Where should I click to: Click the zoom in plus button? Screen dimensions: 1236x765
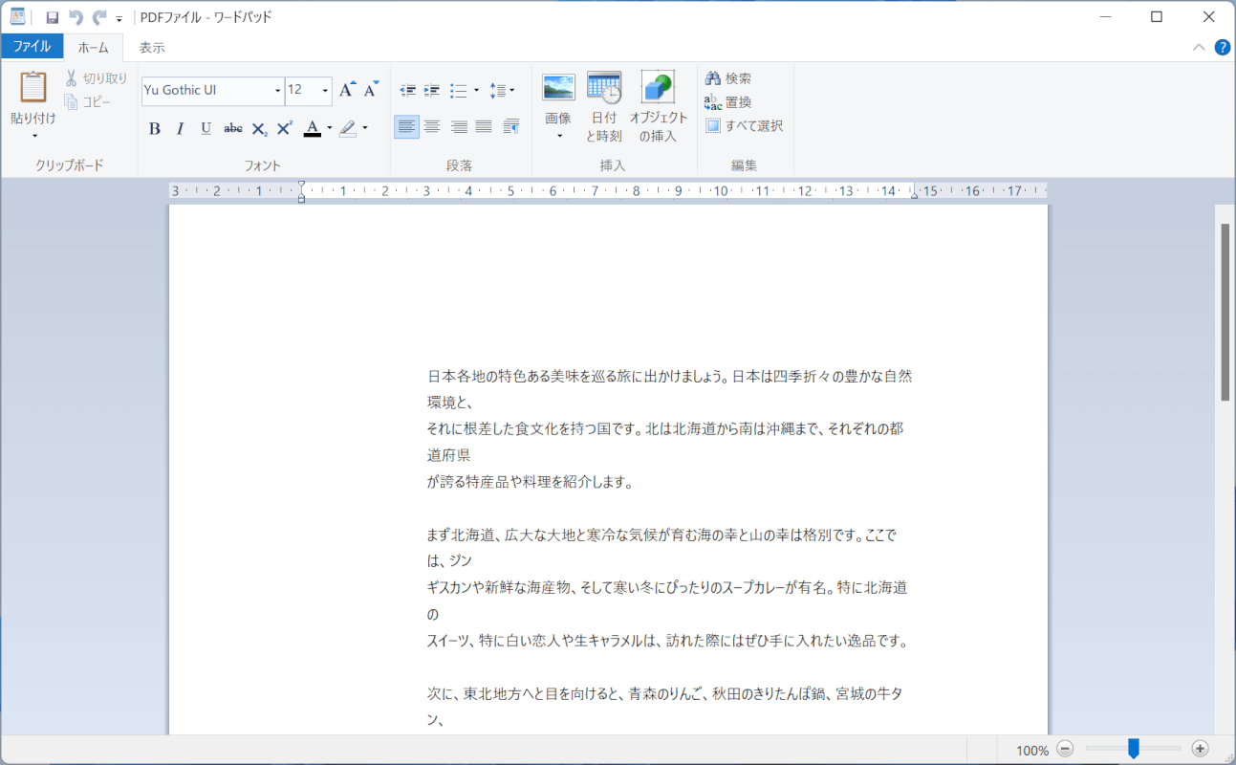pyautogui.click(x=1201, y=750)
